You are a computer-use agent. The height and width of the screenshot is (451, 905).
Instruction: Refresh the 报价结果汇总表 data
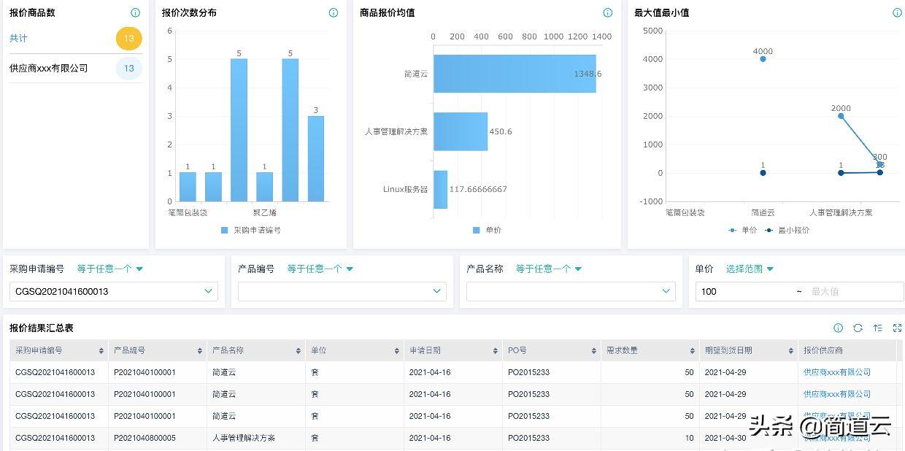pos(858,328)
